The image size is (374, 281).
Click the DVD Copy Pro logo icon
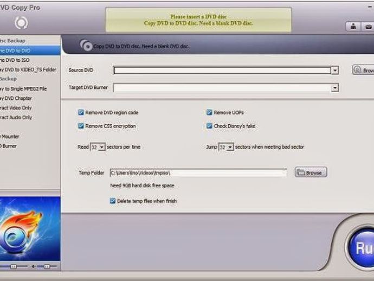(21, 23)
